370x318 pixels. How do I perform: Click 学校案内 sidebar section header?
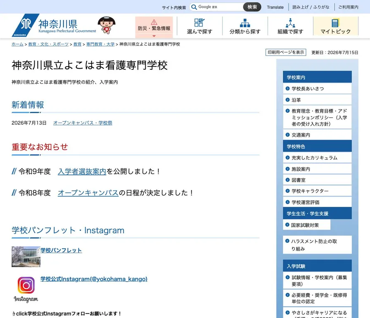point(317,77)
